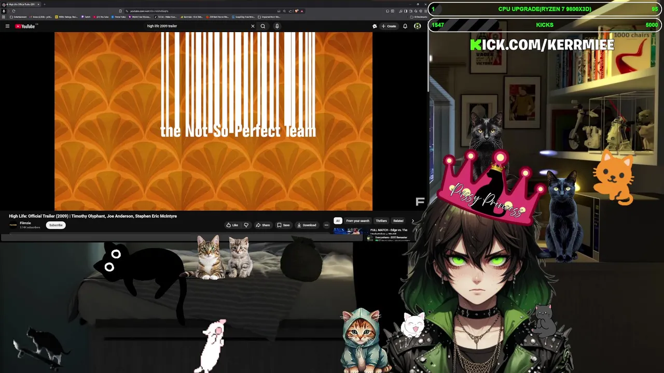This screenshot has height=373, width=664.
Task: Select the 'All' recommendations chip
Action: click(338, 221)
